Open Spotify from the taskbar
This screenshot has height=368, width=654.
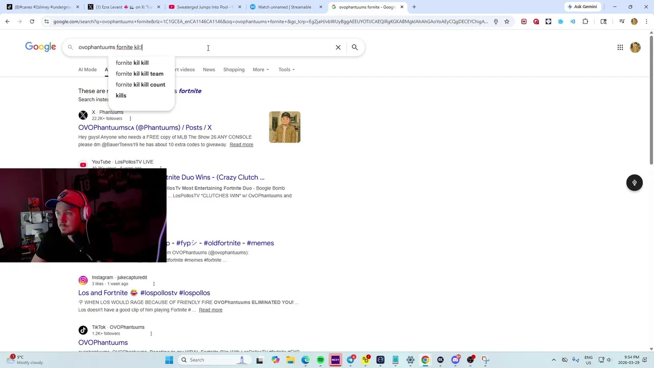point(320,360)
